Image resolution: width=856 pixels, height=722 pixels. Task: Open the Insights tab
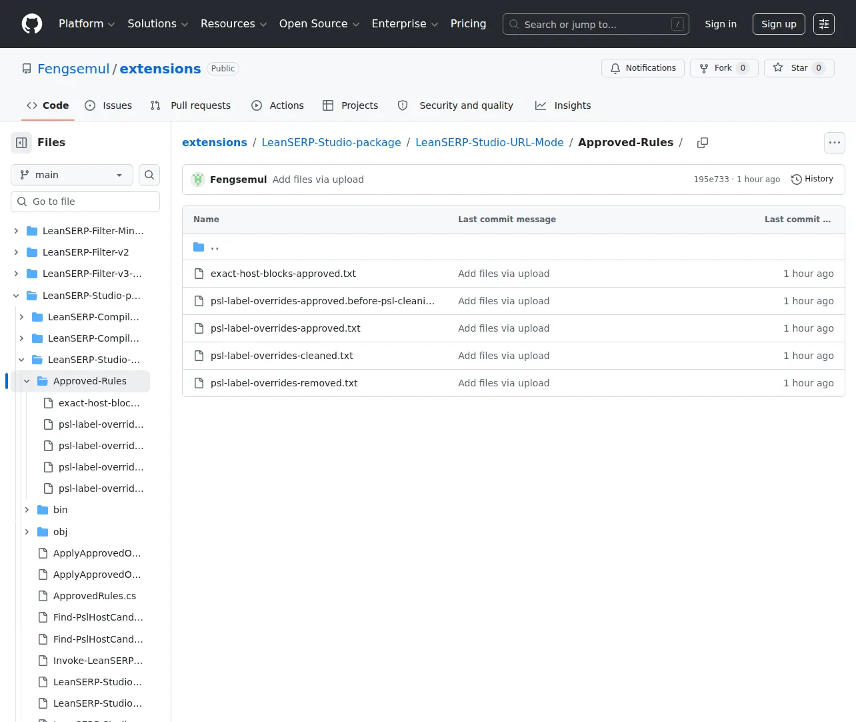click(x=563, y=105)
